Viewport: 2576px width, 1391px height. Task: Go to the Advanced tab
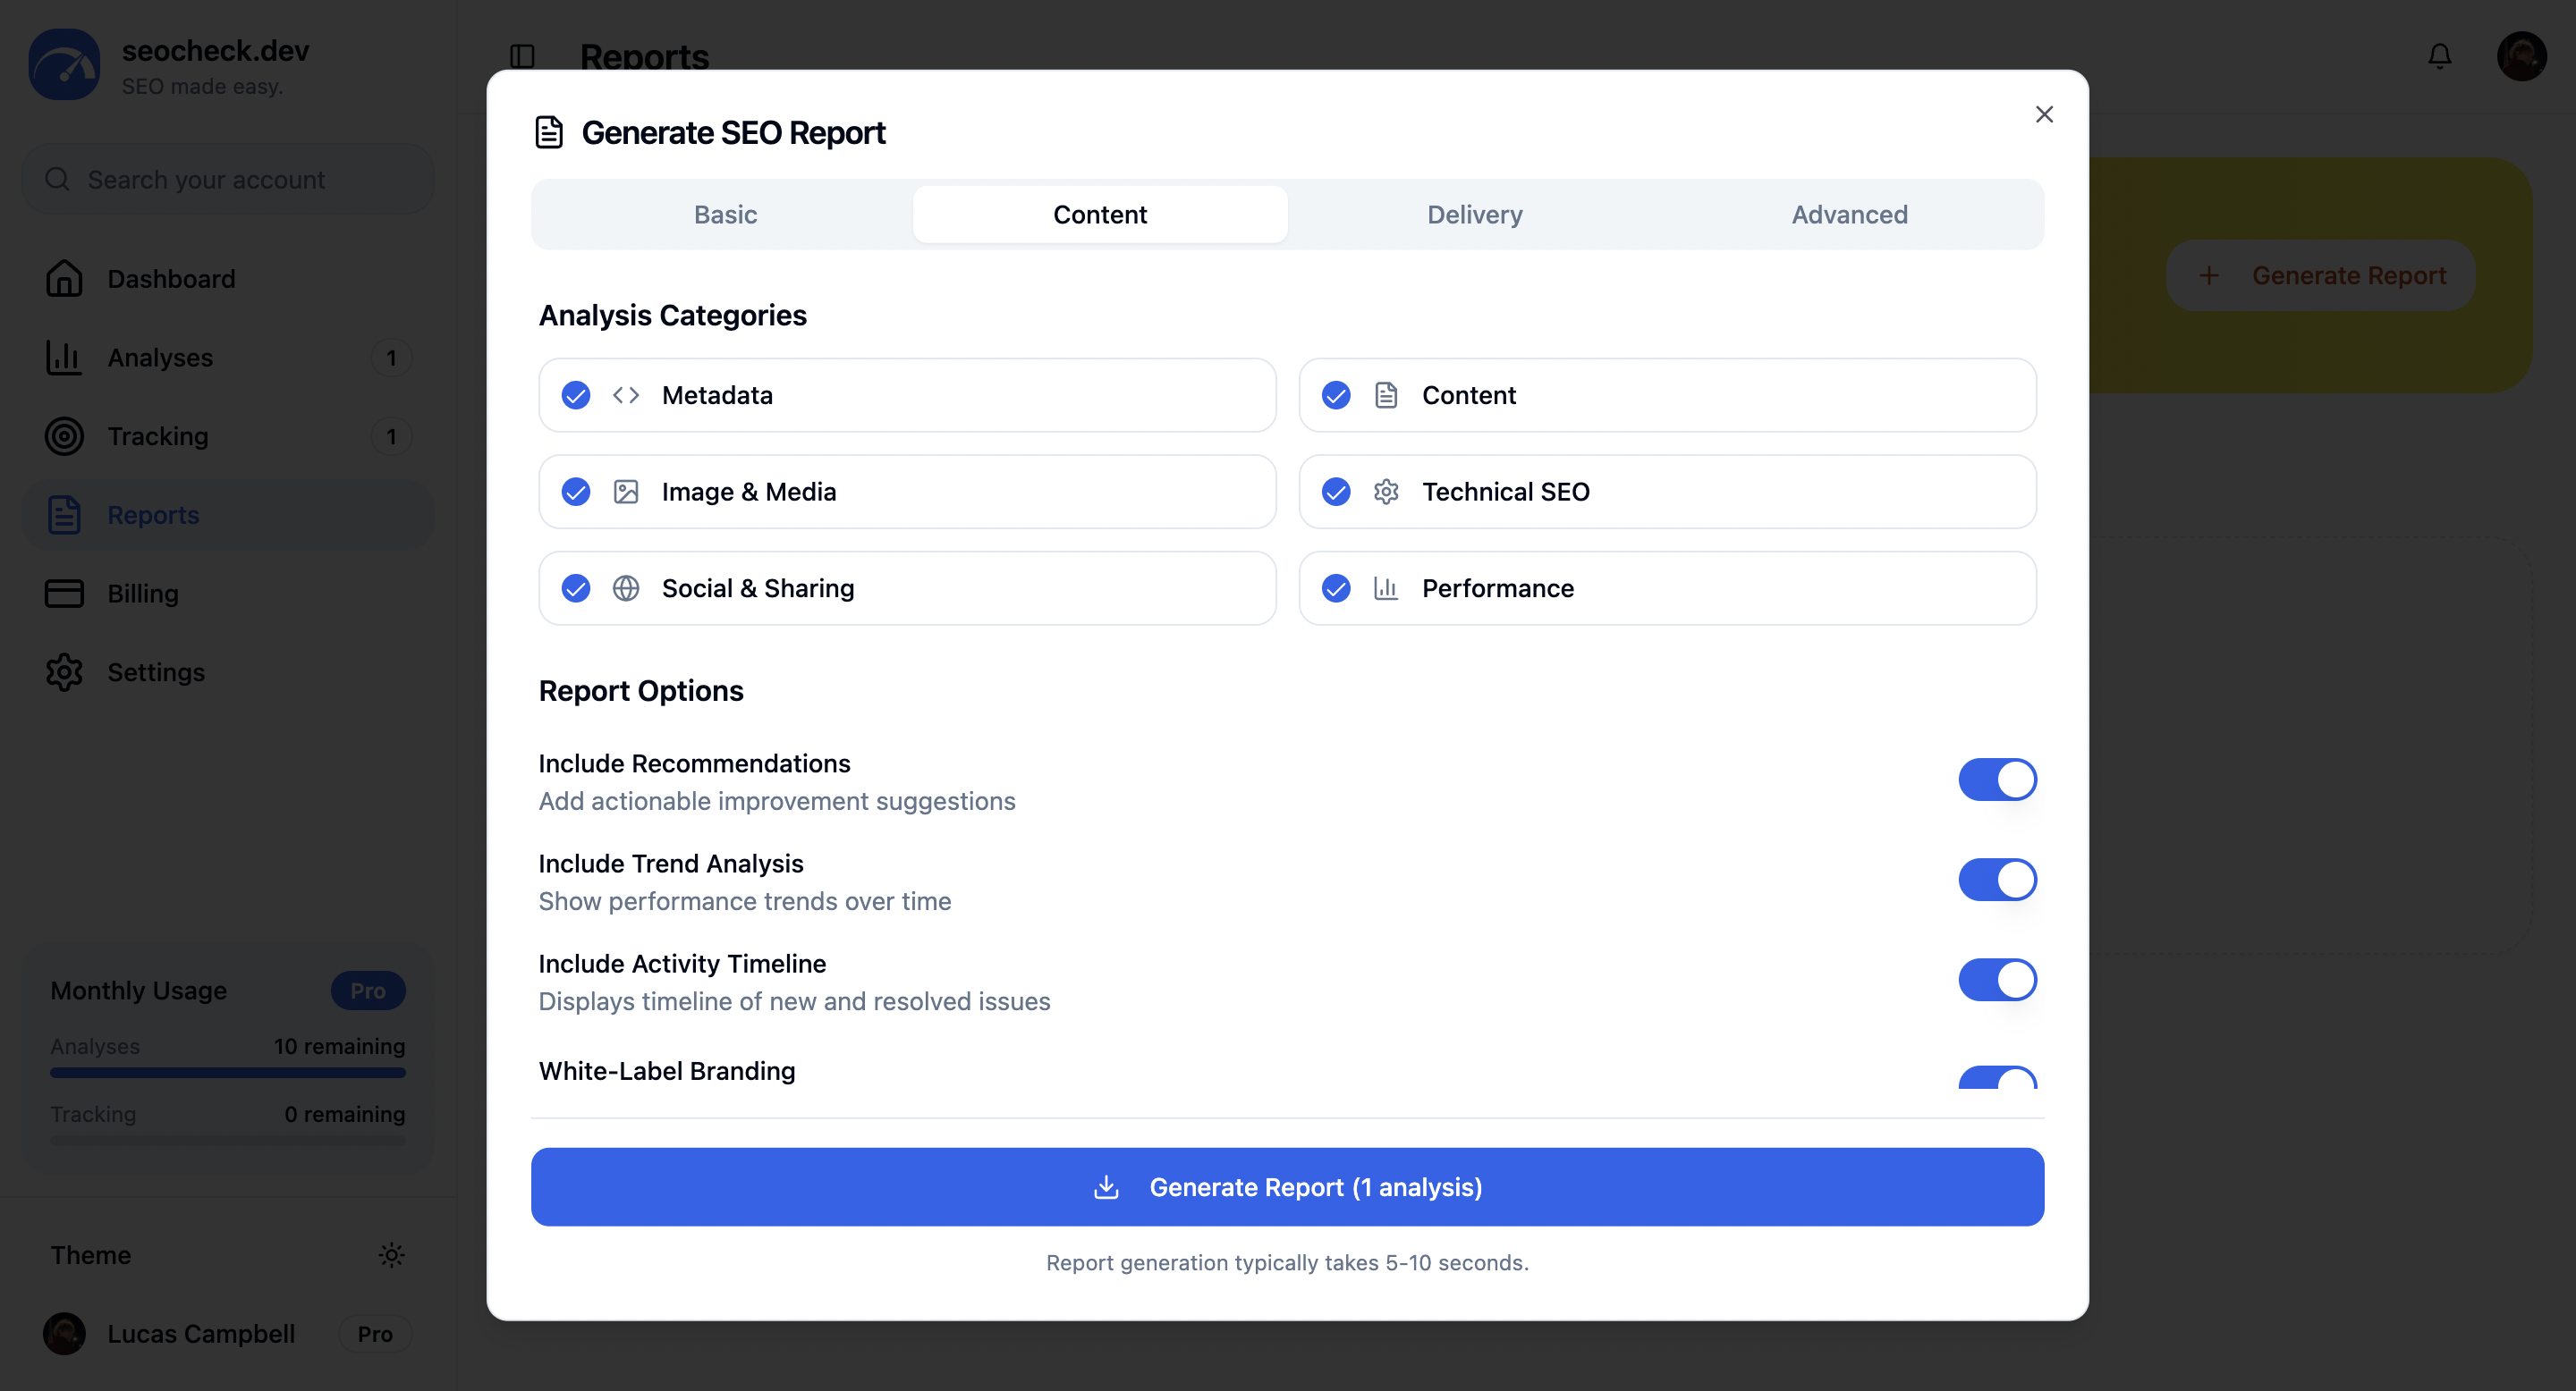pos(1849,215)
